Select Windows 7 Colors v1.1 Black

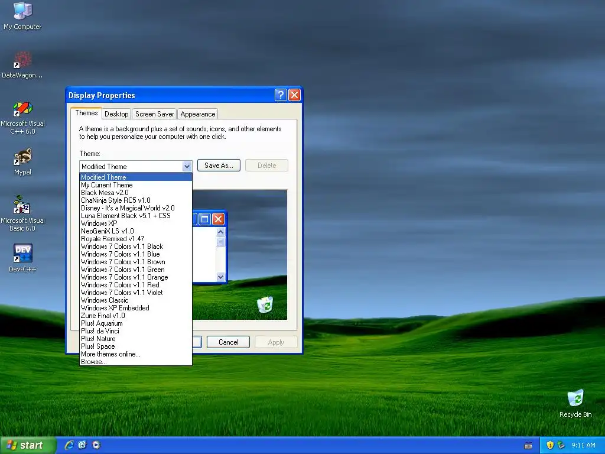coord(136,247)
